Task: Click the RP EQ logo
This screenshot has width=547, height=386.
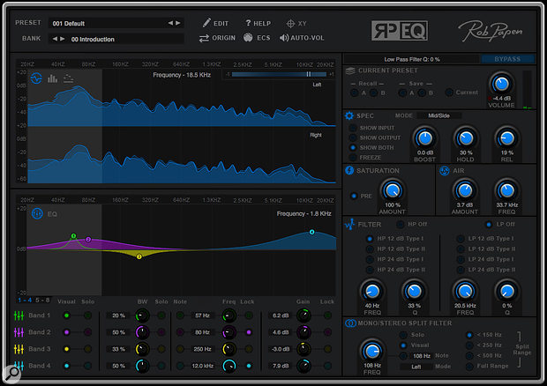Action: [400, 31]
